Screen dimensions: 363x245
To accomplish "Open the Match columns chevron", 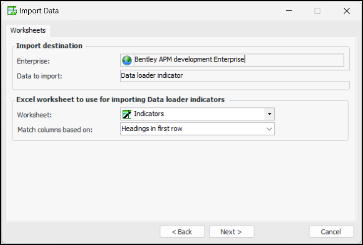I will (269, 129).
